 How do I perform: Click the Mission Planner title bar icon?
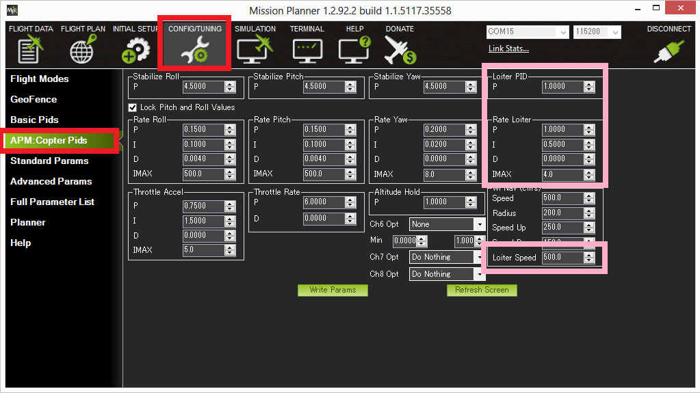[12, 10]
